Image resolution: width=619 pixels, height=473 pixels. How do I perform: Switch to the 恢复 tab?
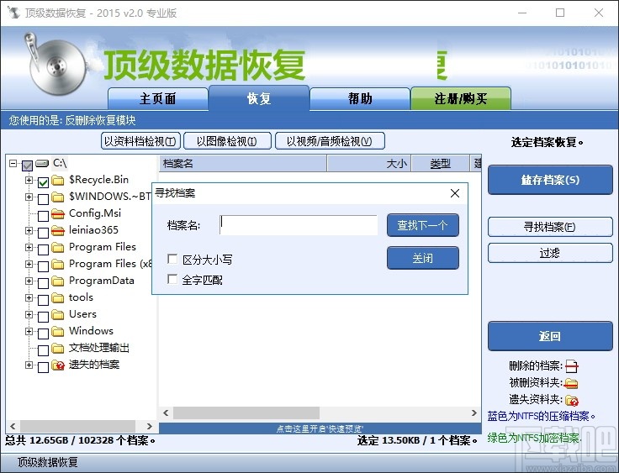pos(259,97)
